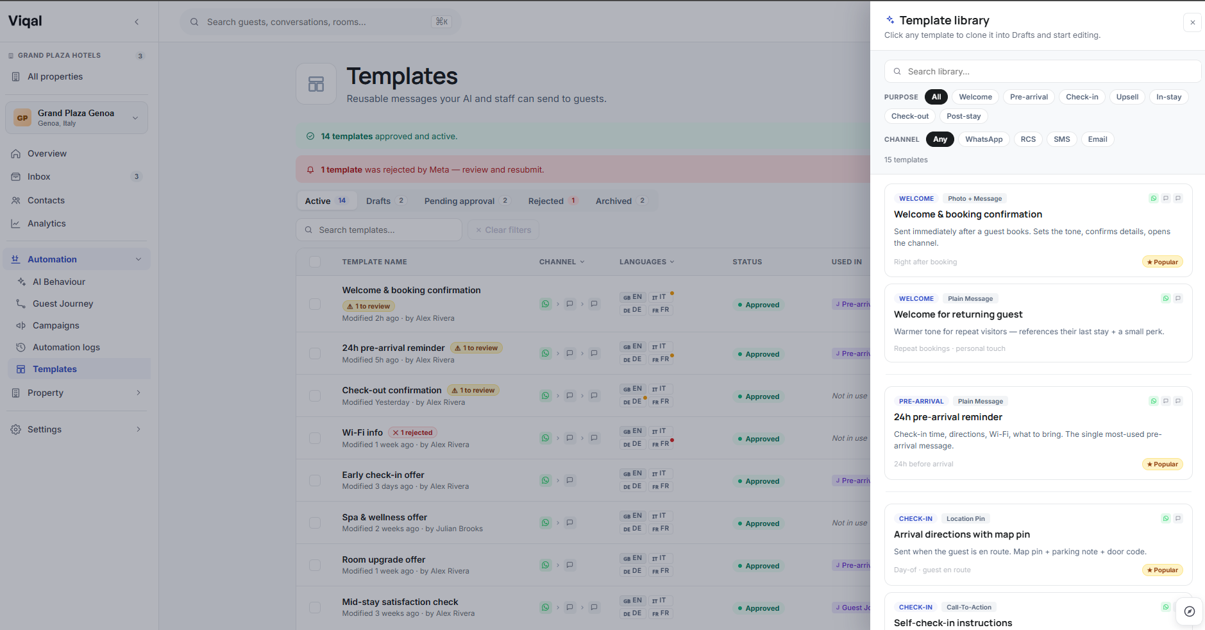
Task: Click the All properties building icon
Action: coord(16,77)
